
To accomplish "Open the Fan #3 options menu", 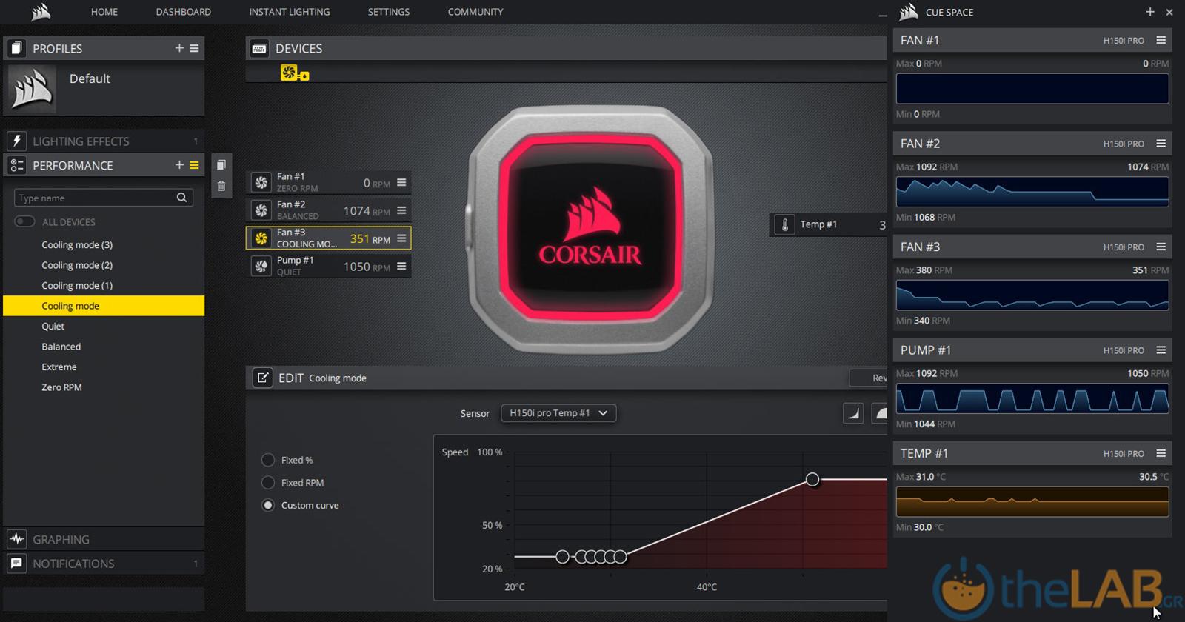I will tap(401, 238).
